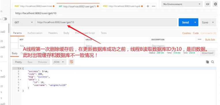Click the Save button
The image size is (220, 105).
[205, 22]
